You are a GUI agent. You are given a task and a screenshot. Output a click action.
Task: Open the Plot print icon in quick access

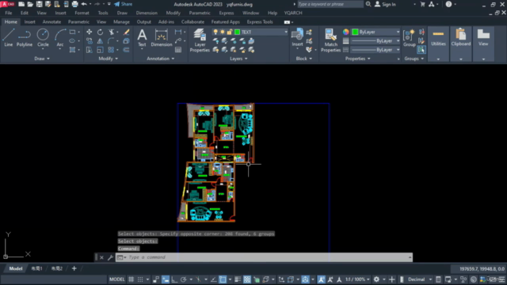click(x=75, y=4)
